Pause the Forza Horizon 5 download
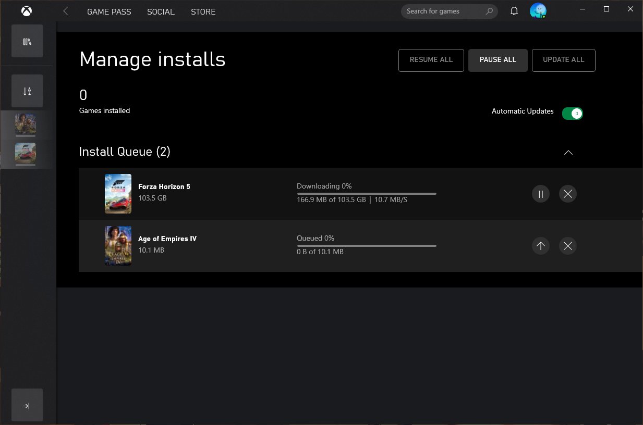 click(541, 194)
